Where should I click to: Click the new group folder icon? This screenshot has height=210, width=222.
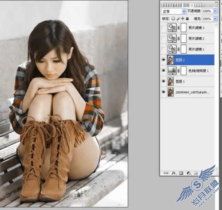pos(196,173)
